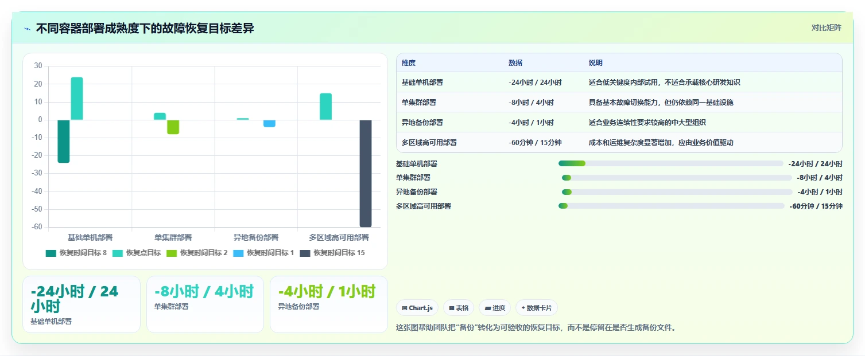Click the tall aqua 24 bar for 基础单机部署
The image size is (865, 356).
tap(77, 99)
